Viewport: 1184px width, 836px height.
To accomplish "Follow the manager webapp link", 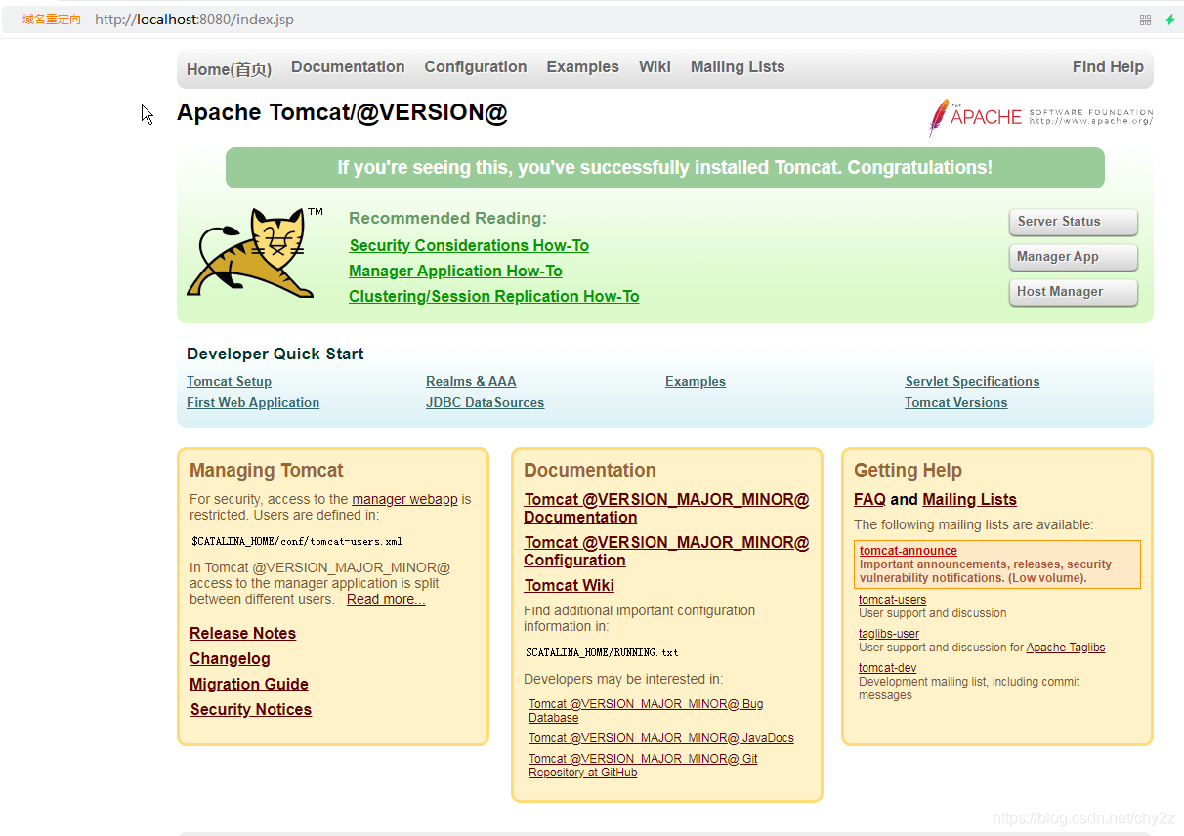I will (x=404, y=499).
